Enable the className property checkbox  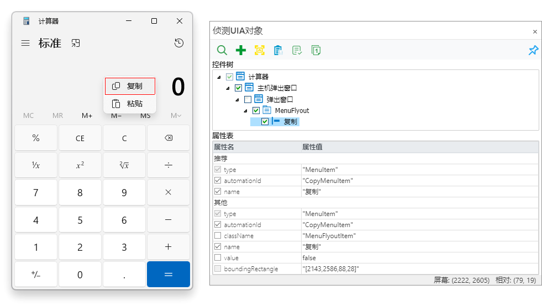[x=218, y=235]
